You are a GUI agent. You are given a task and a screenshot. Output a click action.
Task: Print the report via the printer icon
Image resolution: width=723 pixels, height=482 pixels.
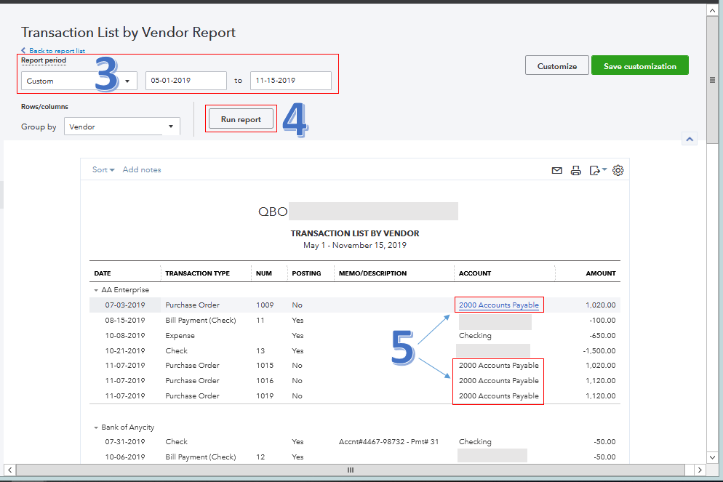point(576,170)
